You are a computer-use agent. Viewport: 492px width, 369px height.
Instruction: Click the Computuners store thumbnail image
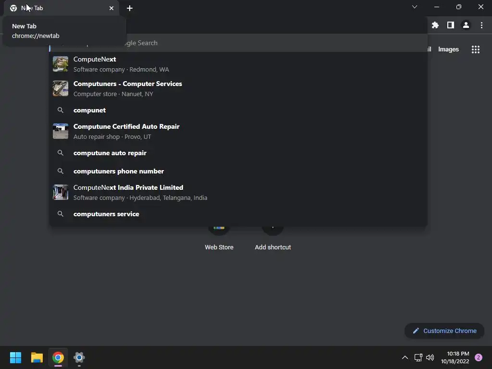click(x=61, y=88)
